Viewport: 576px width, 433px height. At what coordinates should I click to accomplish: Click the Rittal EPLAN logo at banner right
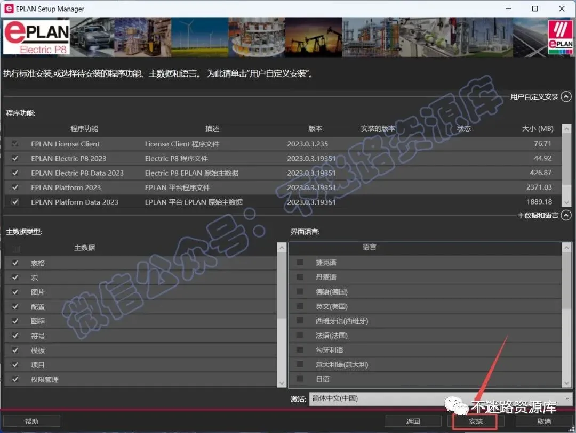coord(560,37)
